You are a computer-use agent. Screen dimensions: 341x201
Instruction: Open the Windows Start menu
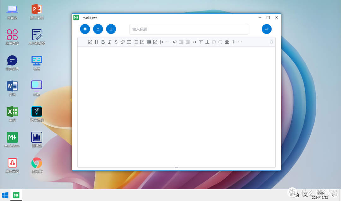tap(5, 195)
